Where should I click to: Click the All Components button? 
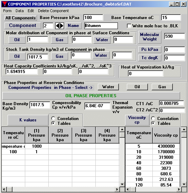[x=20, y=18]
